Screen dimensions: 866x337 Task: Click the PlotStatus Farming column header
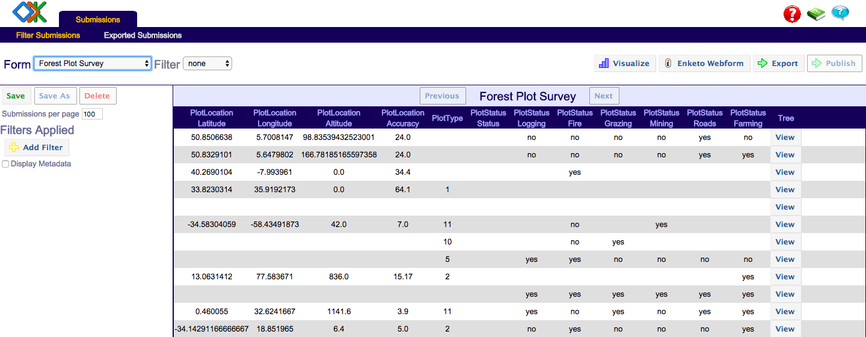748,118
